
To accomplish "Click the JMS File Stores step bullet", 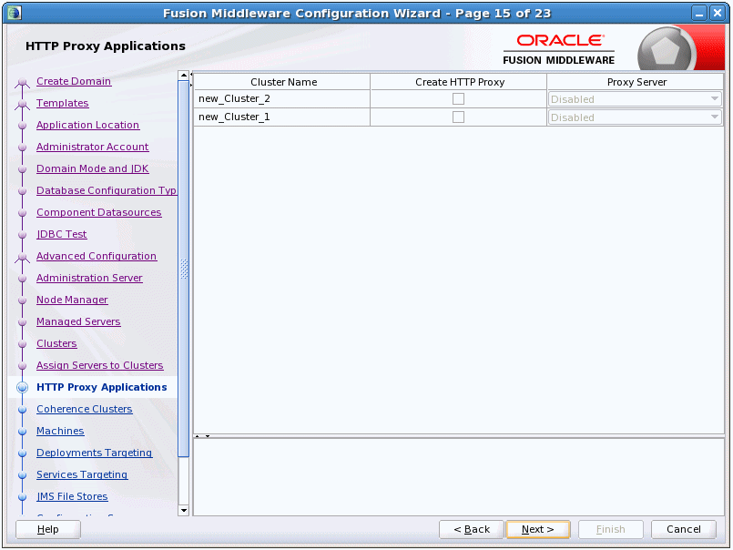I will (22, 497).
